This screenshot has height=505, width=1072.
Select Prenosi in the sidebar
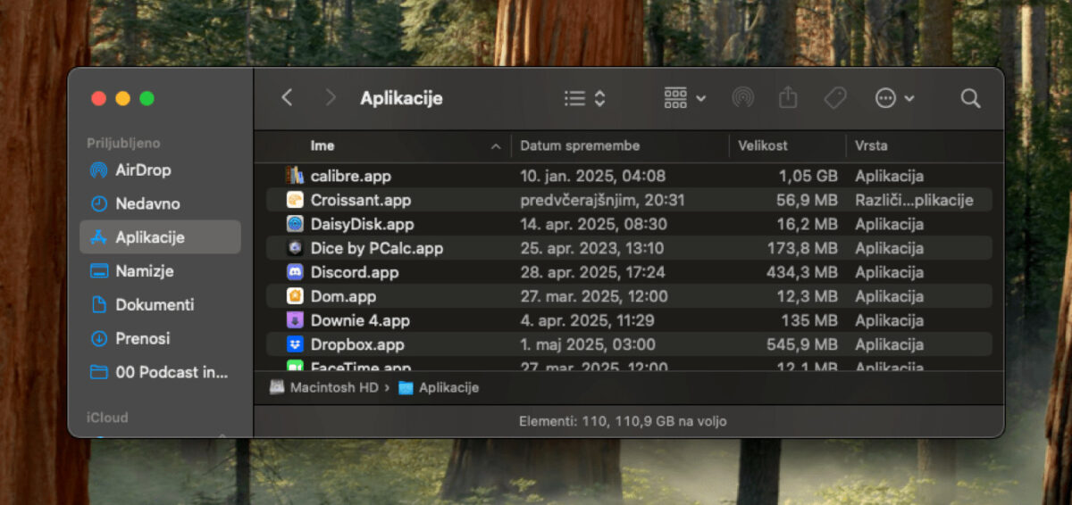(x=142, y=338)
